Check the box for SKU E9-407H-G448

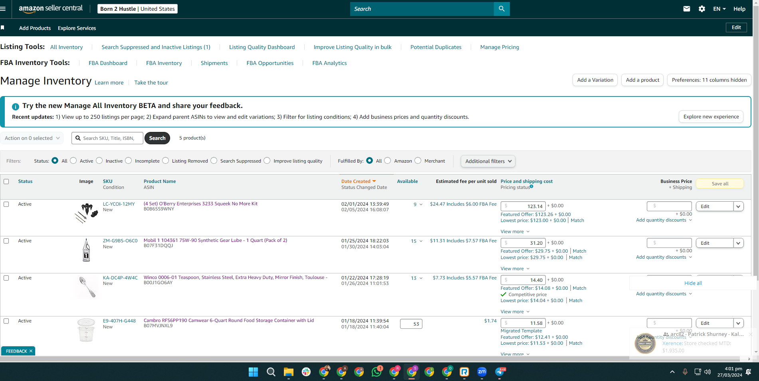coord(6,321)
